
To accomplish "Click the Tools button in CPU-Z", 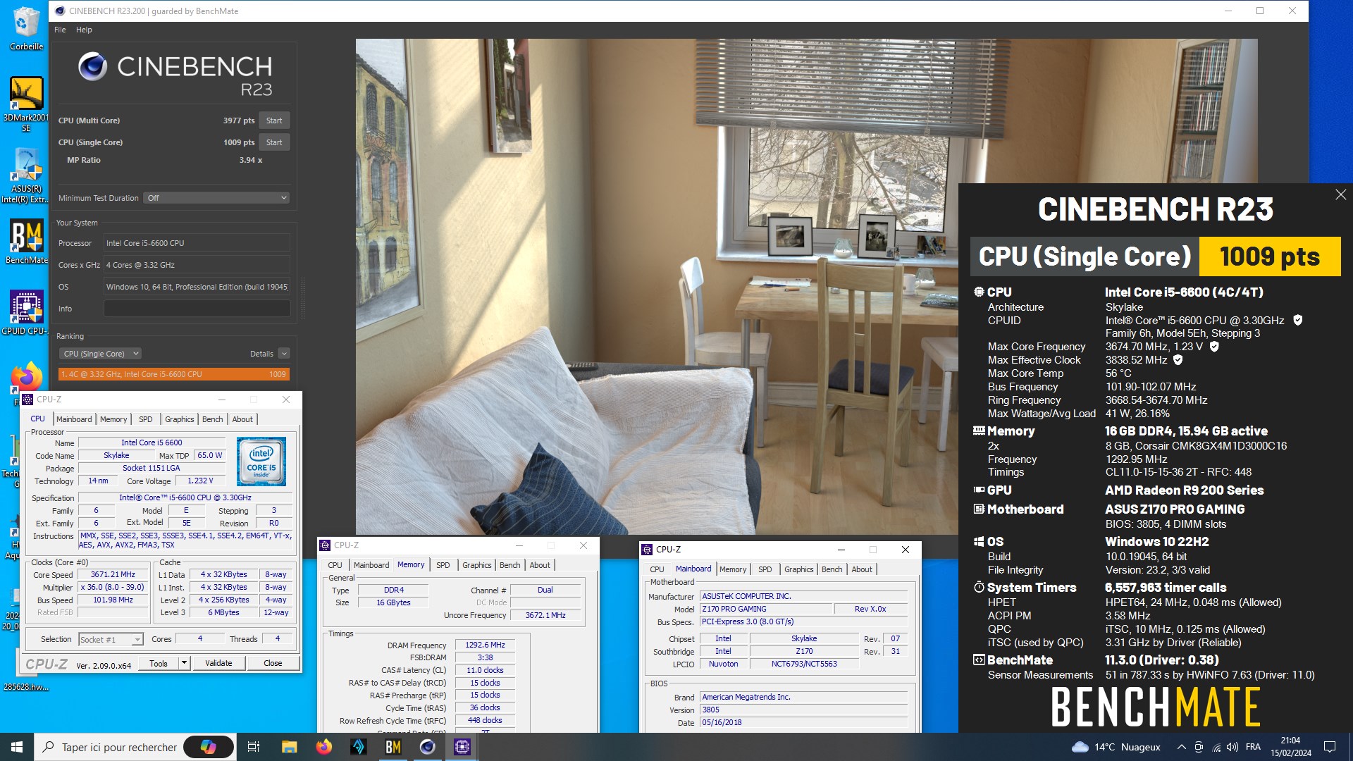I will (x=159, y=663).
